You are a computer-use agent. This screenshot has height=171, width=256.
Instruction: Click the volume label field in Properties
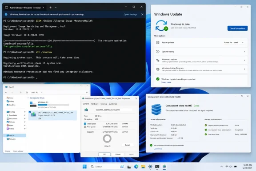(113, 110)
